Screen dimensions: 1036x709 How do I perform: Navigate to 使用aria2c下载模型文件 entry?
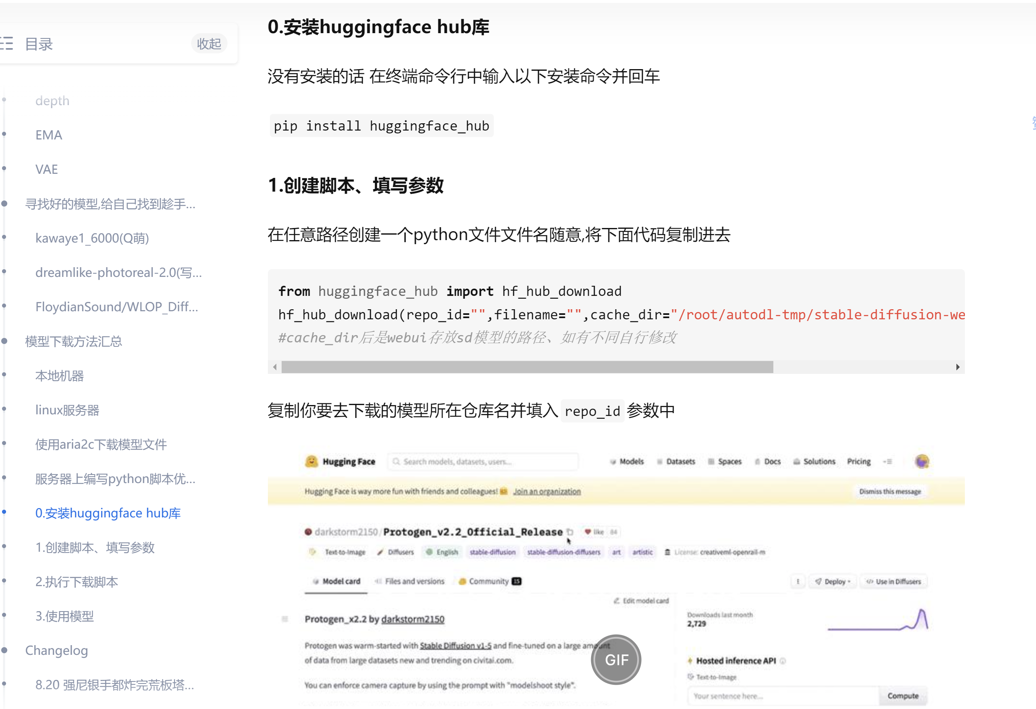[x=101, y=445]
